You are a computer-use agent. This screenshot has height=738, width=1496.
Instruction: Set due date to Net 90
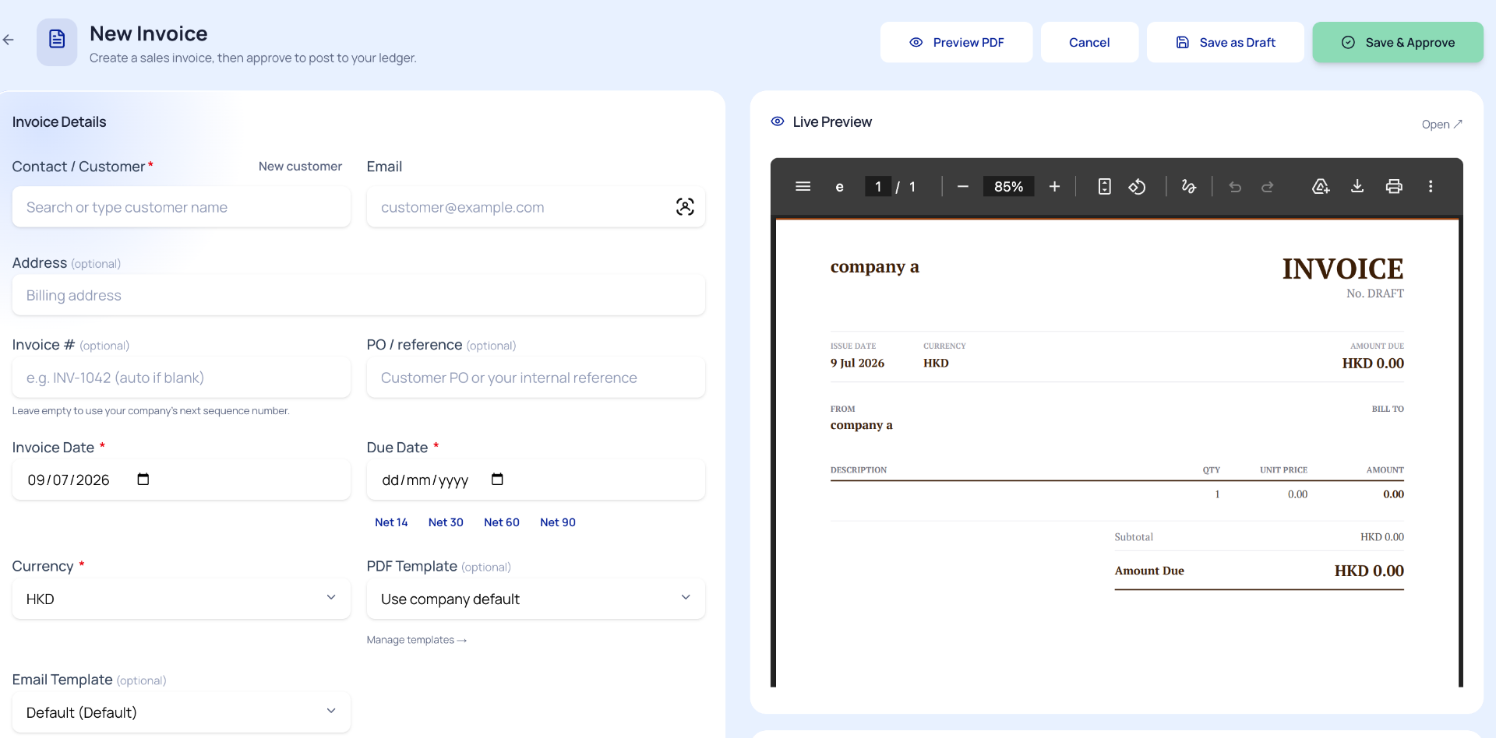tap(558, 522)
